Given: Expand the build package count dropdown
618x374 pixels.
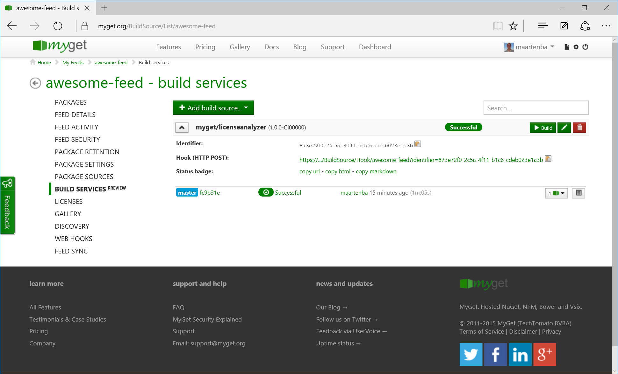Looking at the screenshot, I should [556, 193].
